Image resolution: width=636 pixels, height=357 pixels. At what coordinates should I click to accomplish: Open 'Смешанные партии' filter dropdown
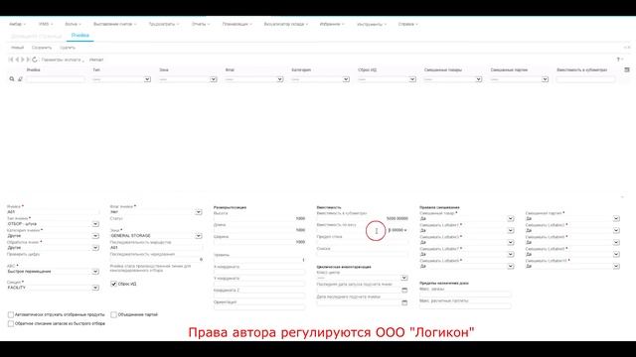(545, 79)
